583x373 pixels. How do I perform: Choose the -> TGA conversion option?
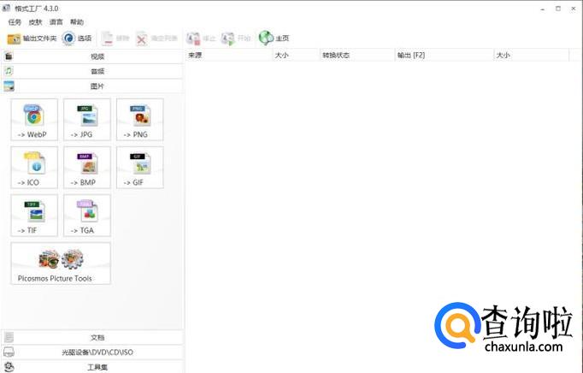[87, 216]
